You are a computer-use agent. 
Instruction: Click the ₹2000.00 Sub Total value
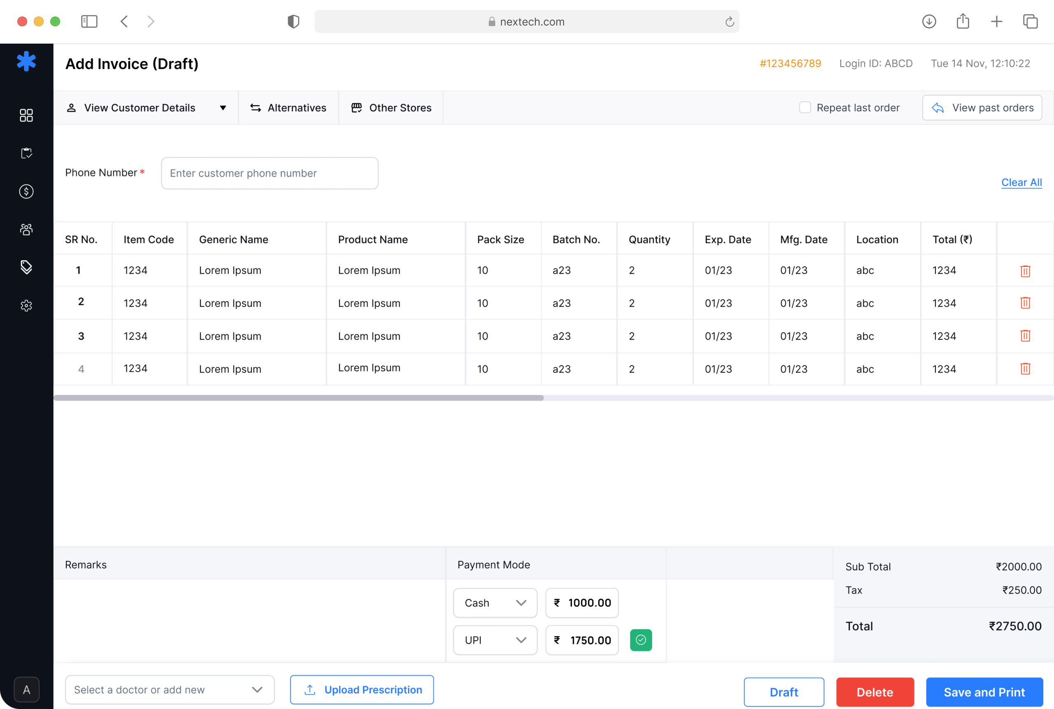[x=1019, y=567]
